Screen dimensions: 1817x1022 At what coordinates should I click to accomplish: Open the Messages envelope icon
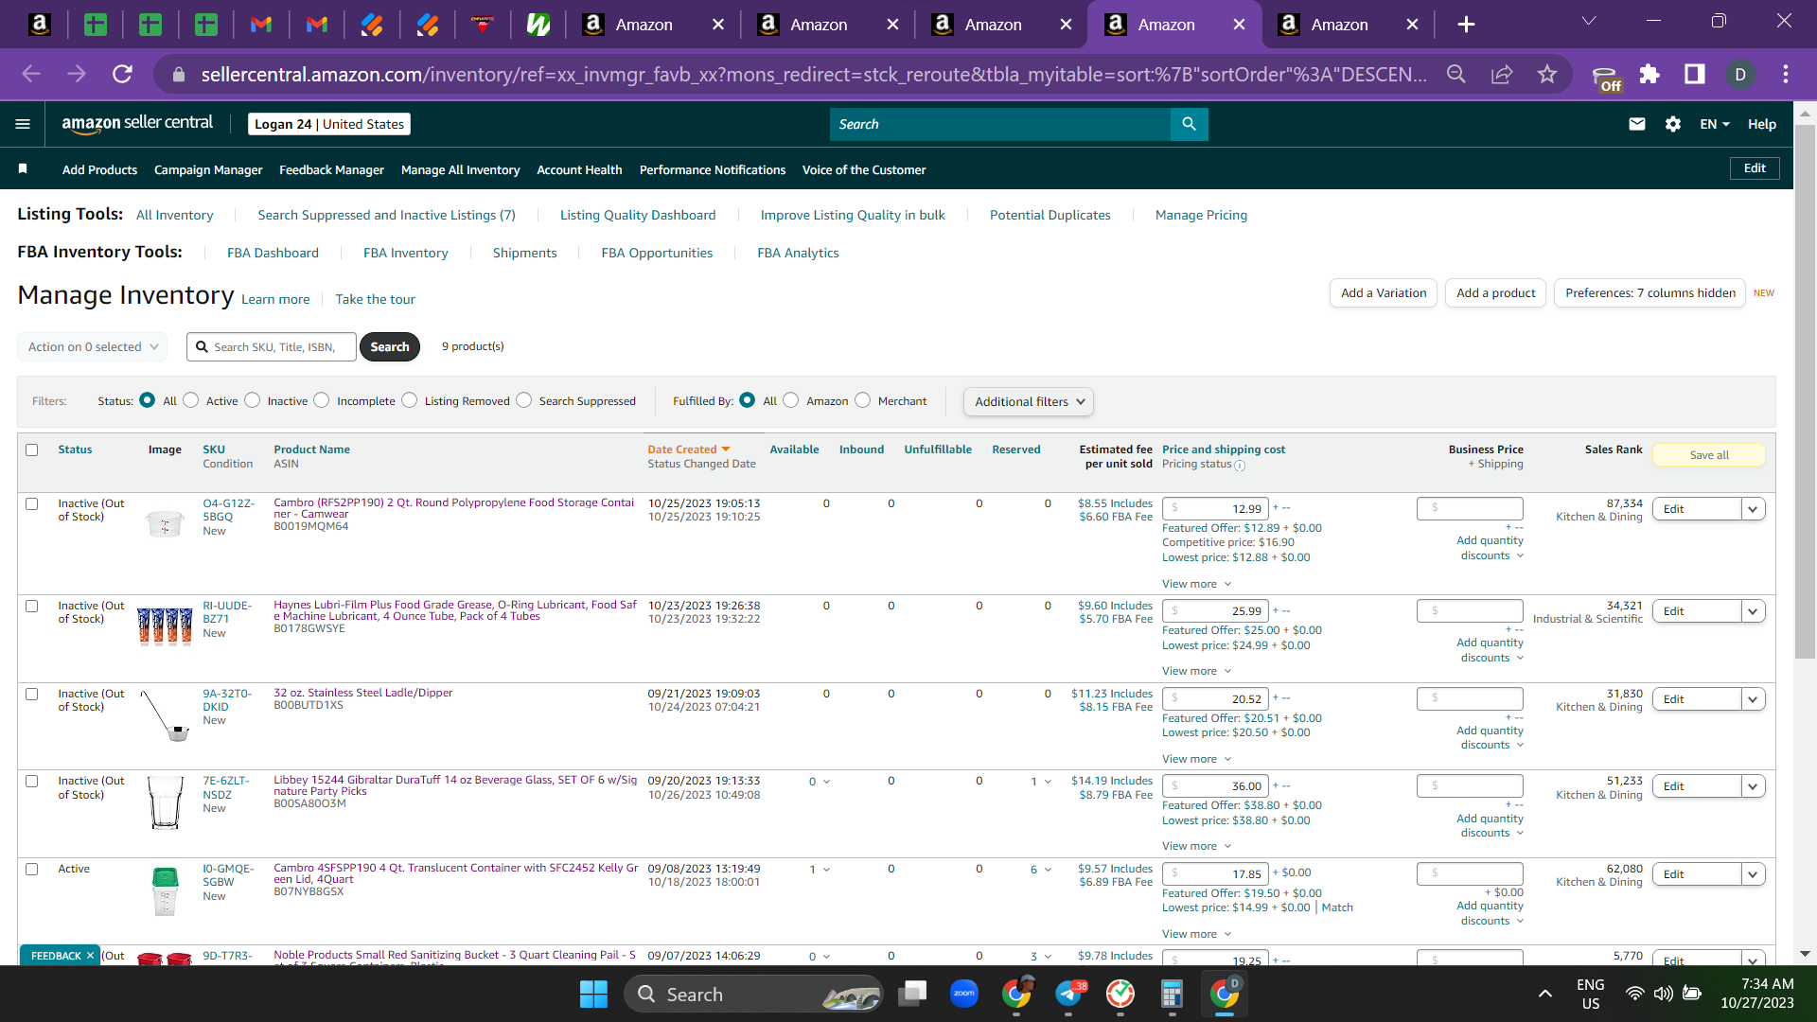[x=1636, y=124]
